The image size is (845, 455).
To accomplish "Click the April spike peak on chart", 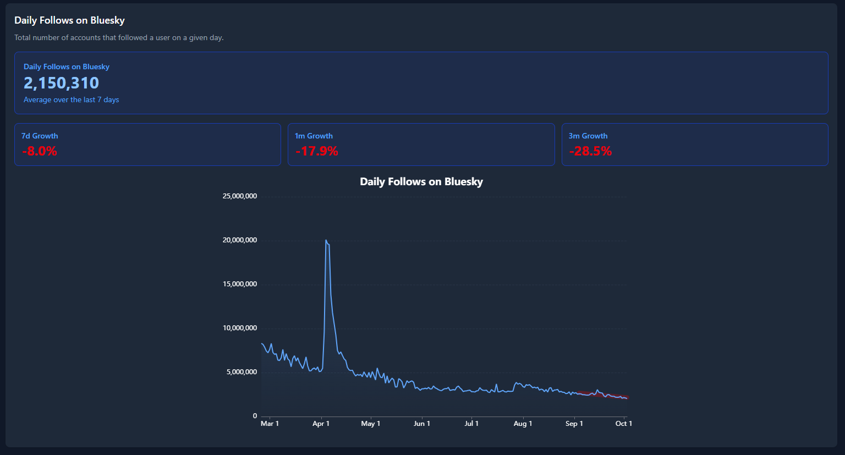I will pyautogui.click(x=326, y=240).
